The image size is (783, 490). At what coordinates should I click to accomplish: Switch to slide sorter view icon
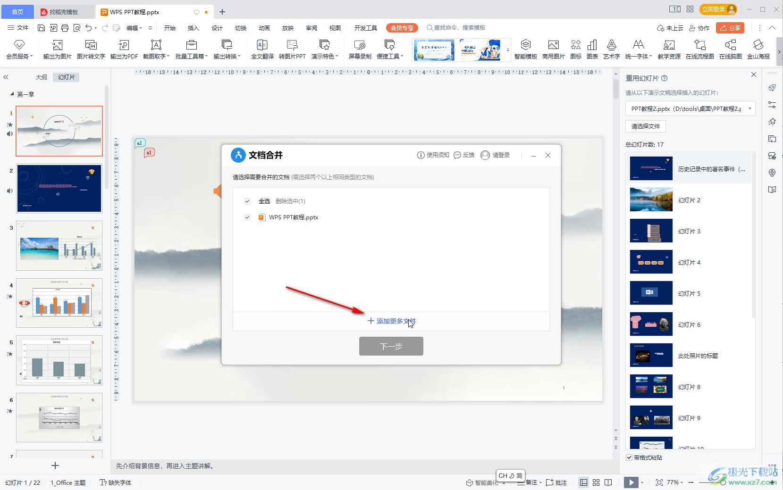(596, 482)
